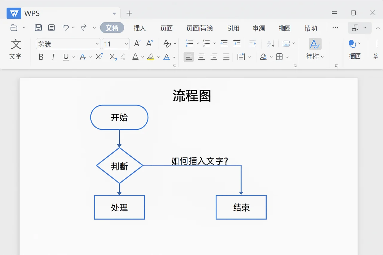Apply italic formatting

pos(53,57)
